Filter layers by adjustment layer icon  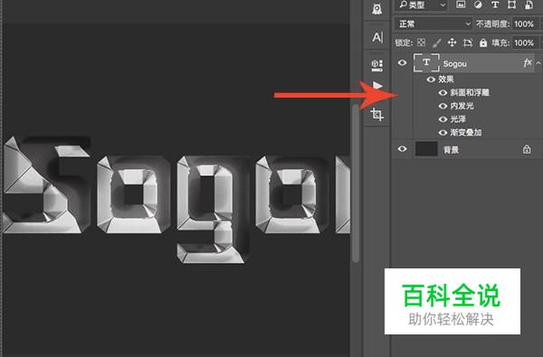click(x=478, y=5)
